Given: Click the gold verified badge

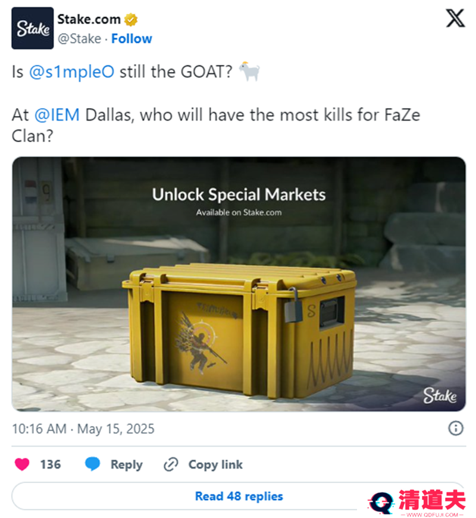Looking at the screenshot, I should tap(131, 20).
